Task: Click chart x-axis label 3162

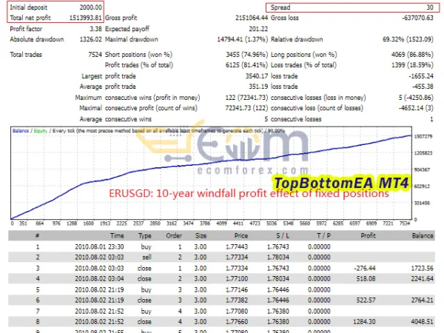Action: 172,223
